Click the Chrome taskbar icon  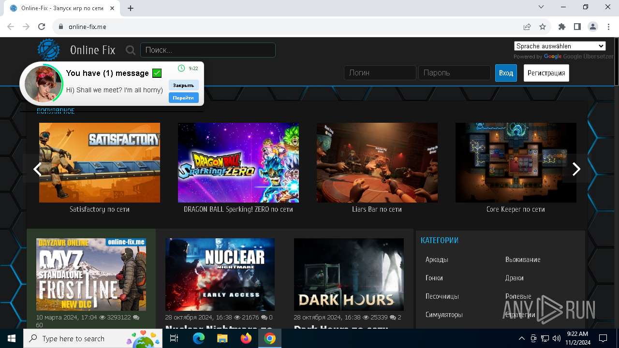(x=270, y=338)
